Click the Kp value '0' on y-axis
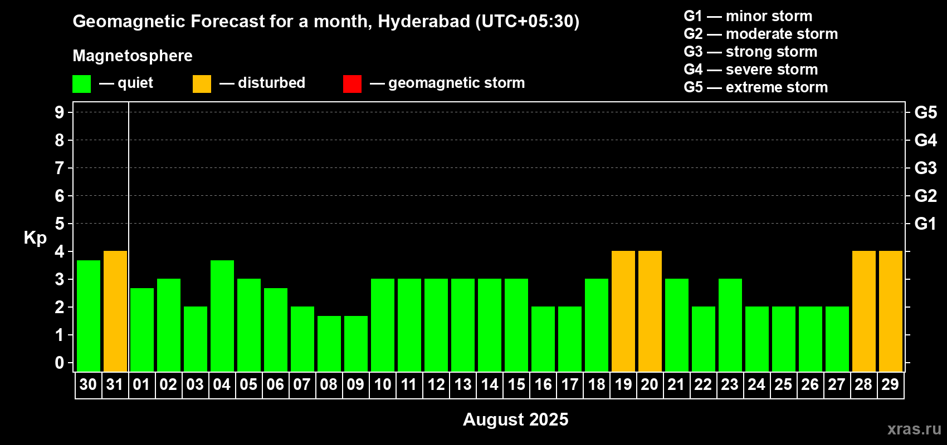The height and width of the screenshot is (445, 947). click(x=60, y=363)
